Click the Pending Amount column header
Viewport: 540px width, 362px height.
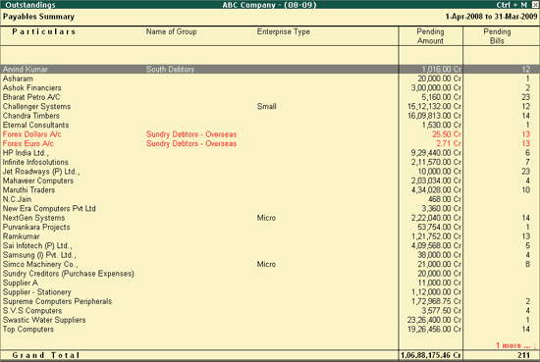430,36
